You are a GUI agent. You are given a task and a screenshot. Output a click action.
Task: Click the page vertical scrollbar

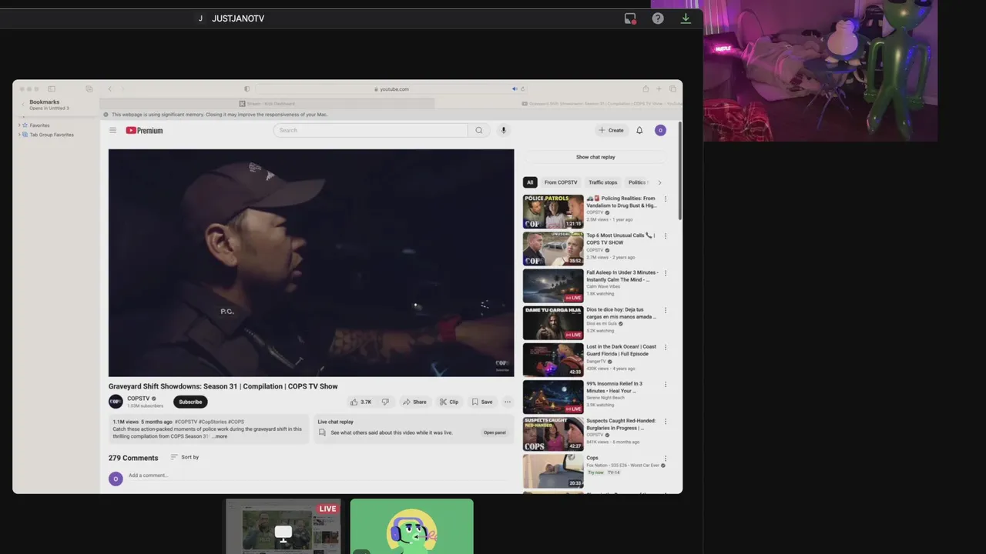coord(679,171)
